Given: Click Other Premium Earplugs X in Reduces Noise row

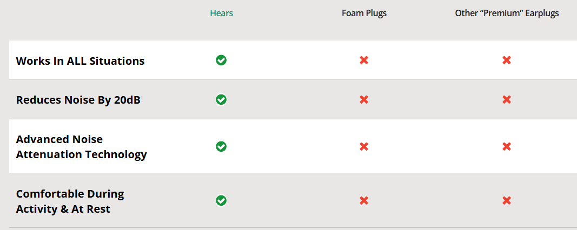Looking at the screenshot, I should 507,99.
